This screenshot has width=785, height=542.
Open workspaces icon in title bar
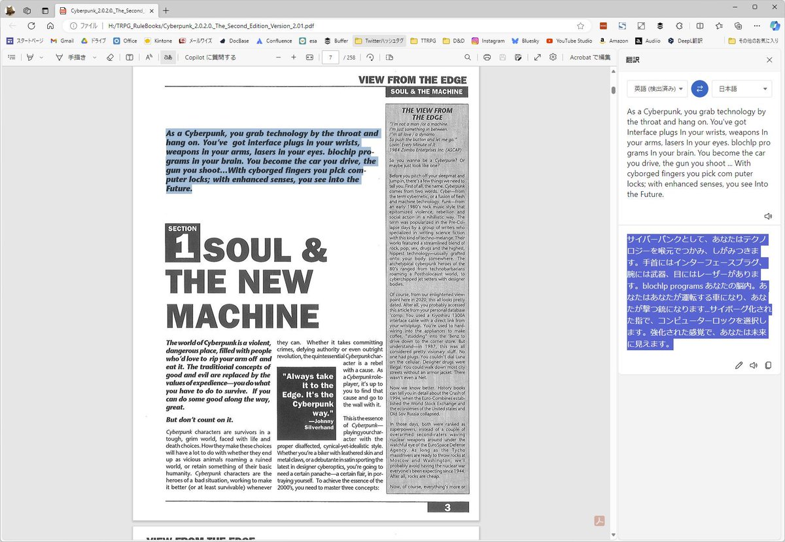27,10
